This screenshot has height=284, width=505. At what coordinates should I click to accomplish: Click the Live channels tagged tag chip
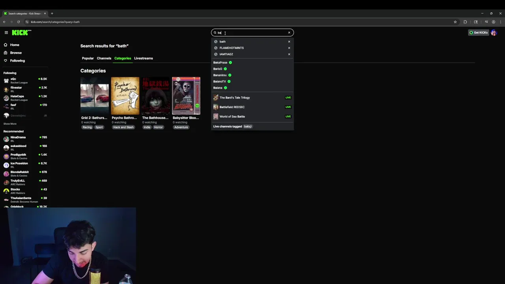(248, 127)
